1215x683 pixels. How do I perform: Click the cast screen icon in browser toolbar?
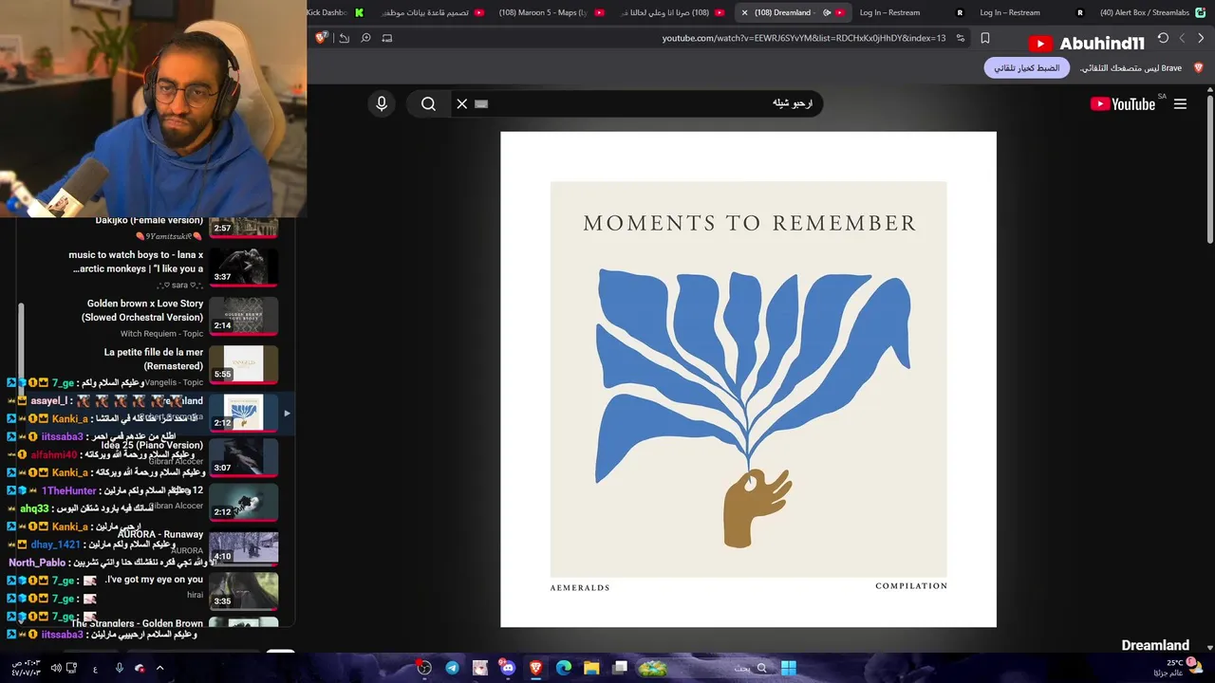(387, 38)
